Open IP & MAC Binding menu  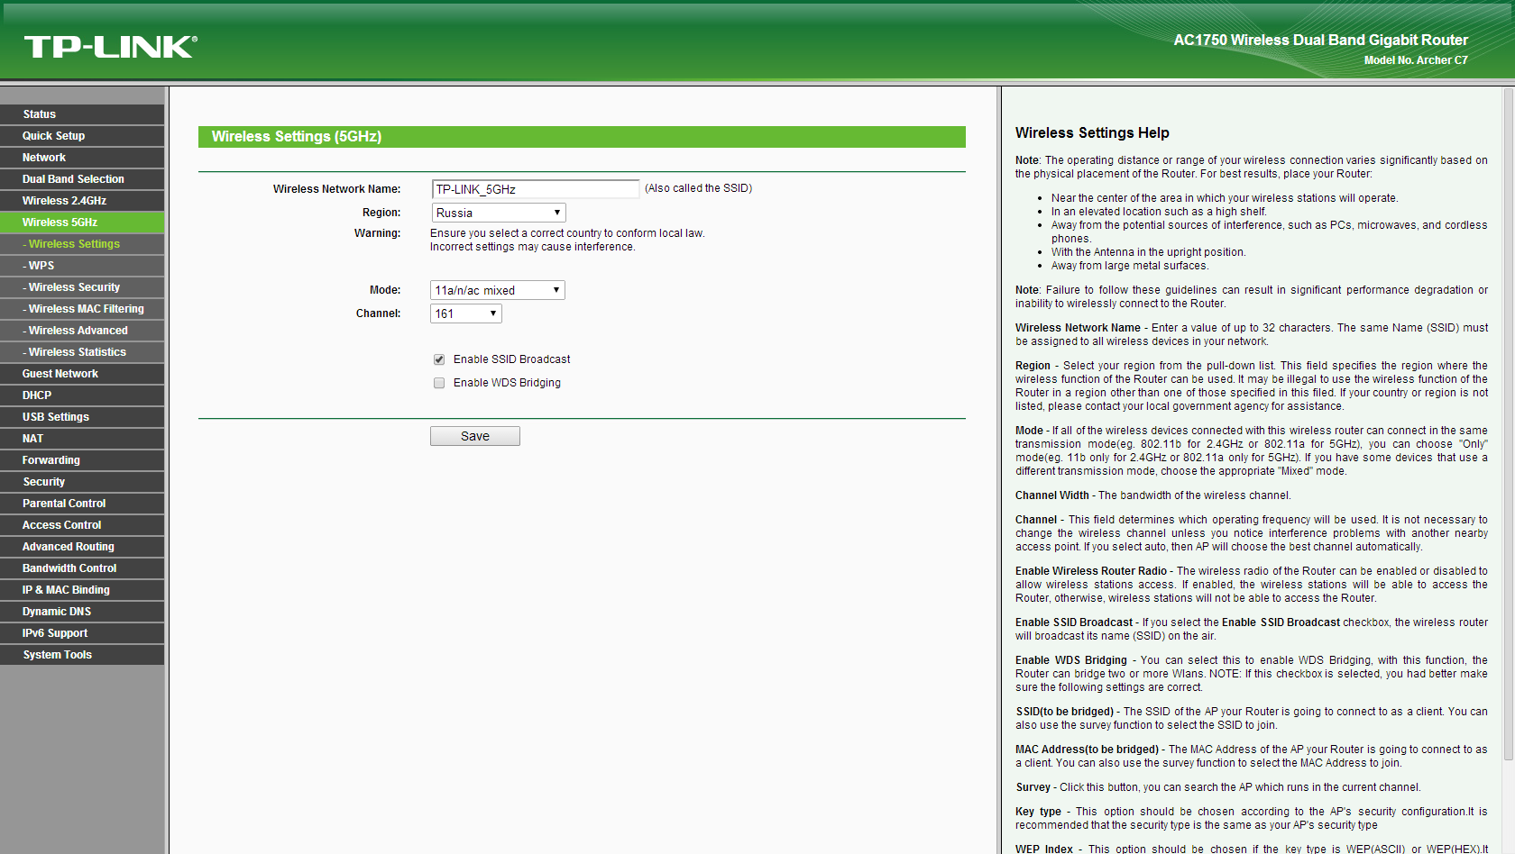[82, 590]
